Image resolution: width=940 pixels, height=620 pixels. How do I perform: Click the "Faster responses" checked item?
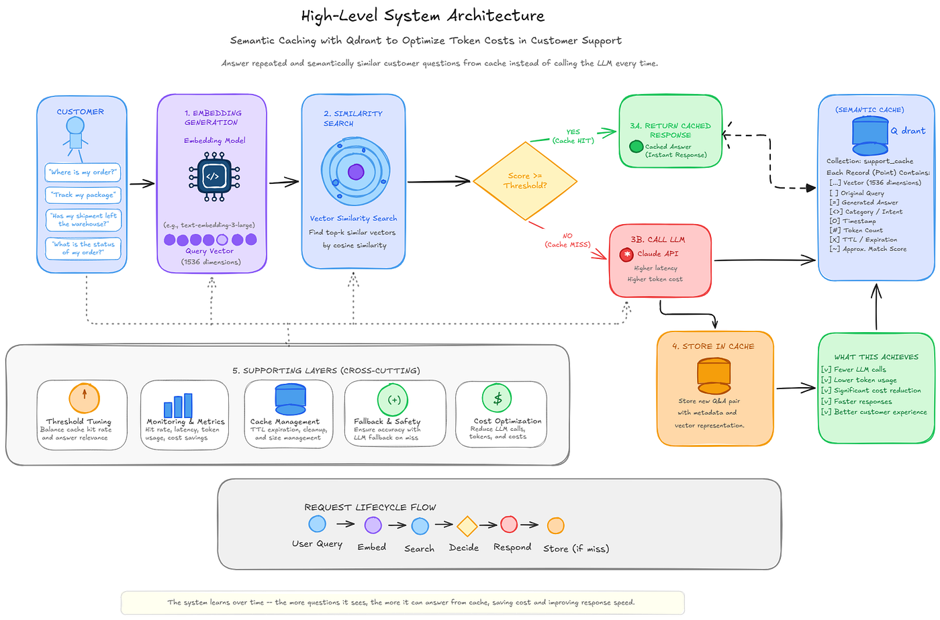(x=856, y=401)
